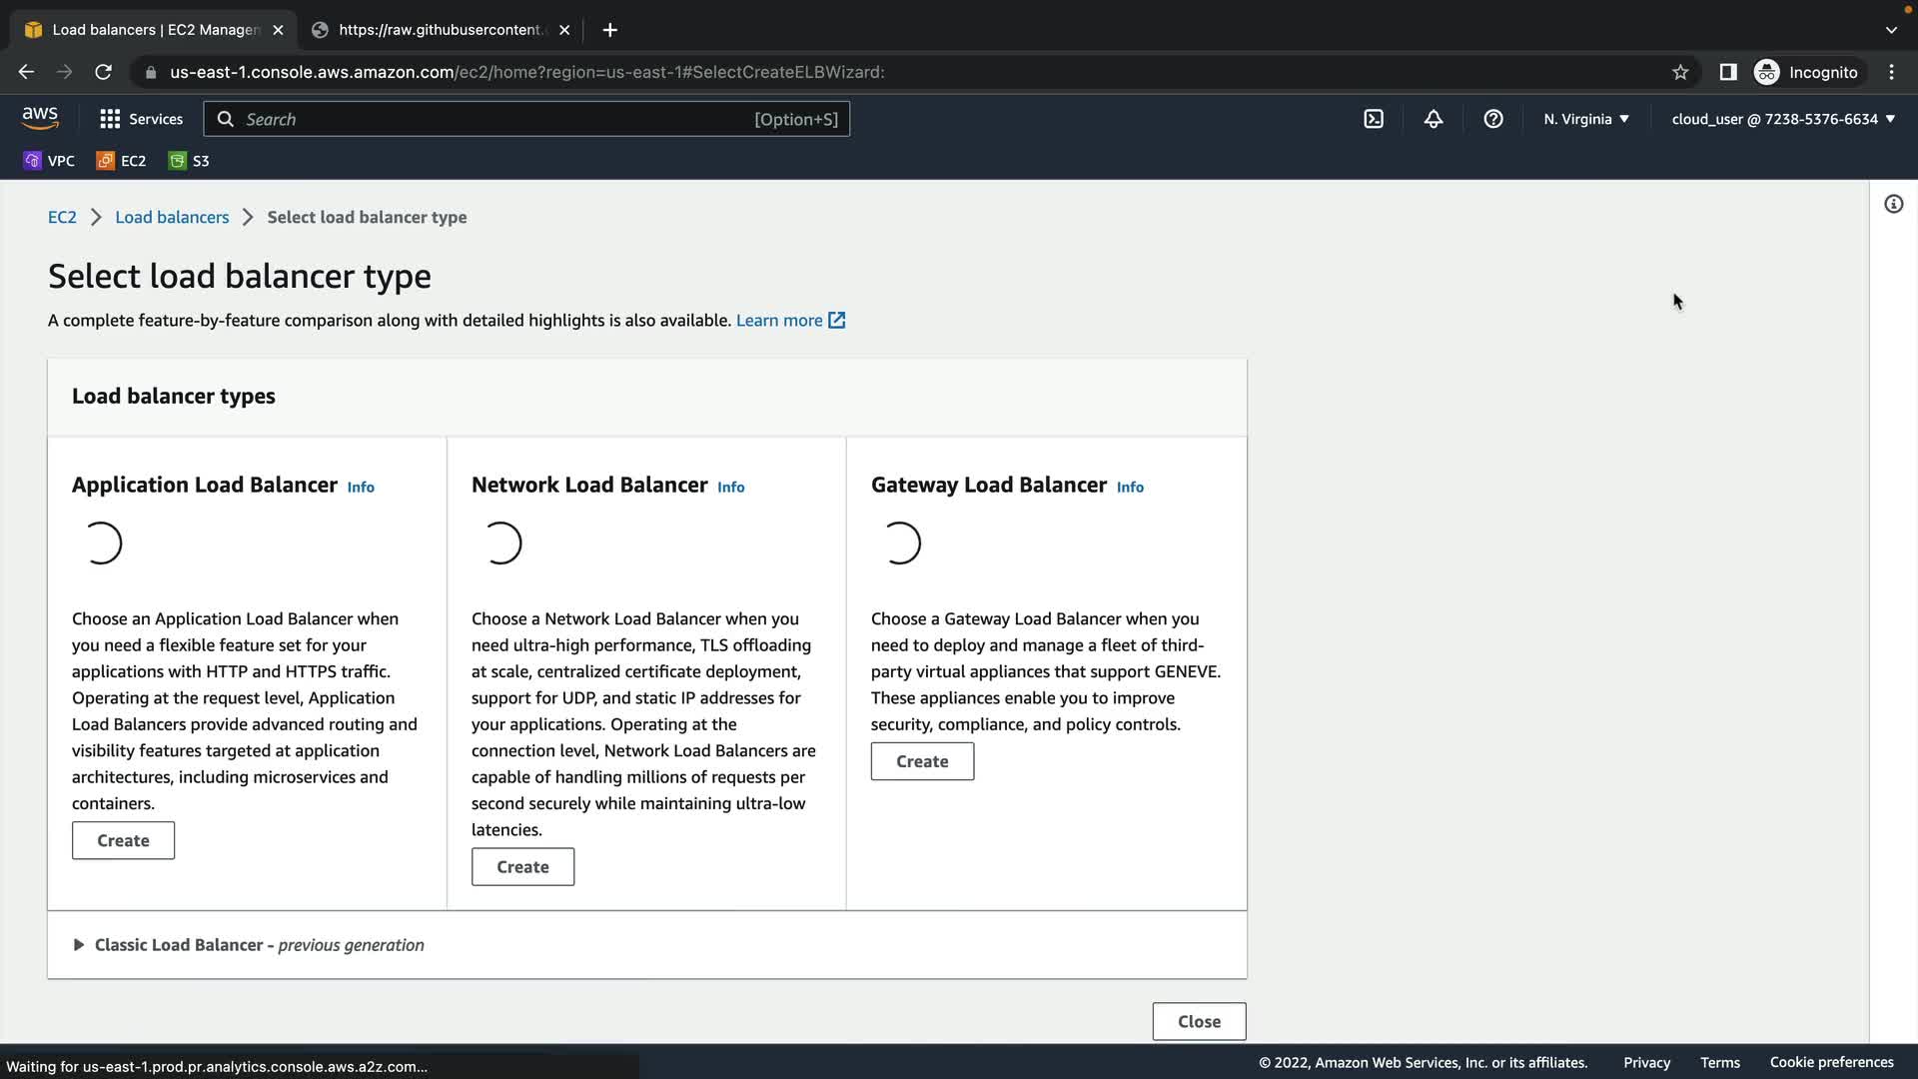The width and height of the screenshot is (1918, 1079).
Task: Click the AWS logo home icon
Action: point(40,118)
